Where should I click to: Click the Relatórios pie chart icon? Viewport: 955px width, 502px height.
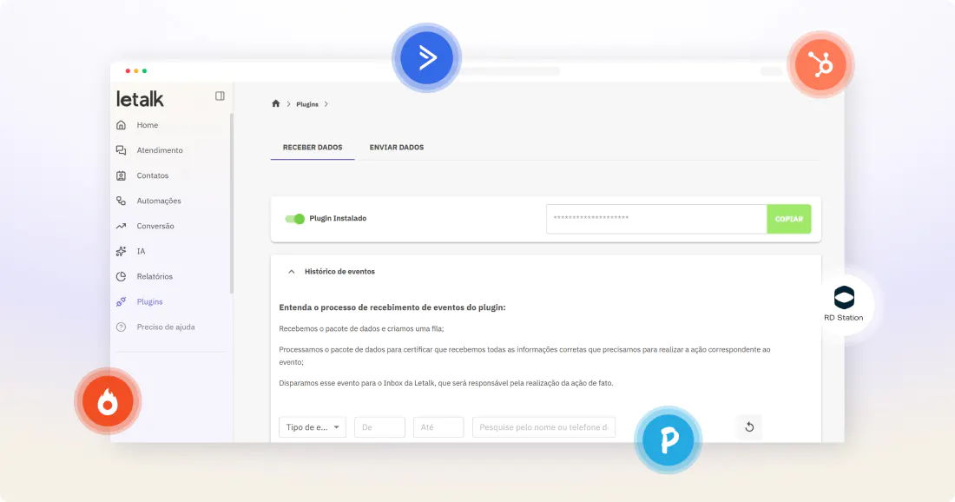point(122,276)
